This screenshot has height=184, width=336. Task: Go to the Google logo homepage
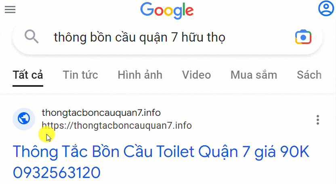[x=167, y=10]
